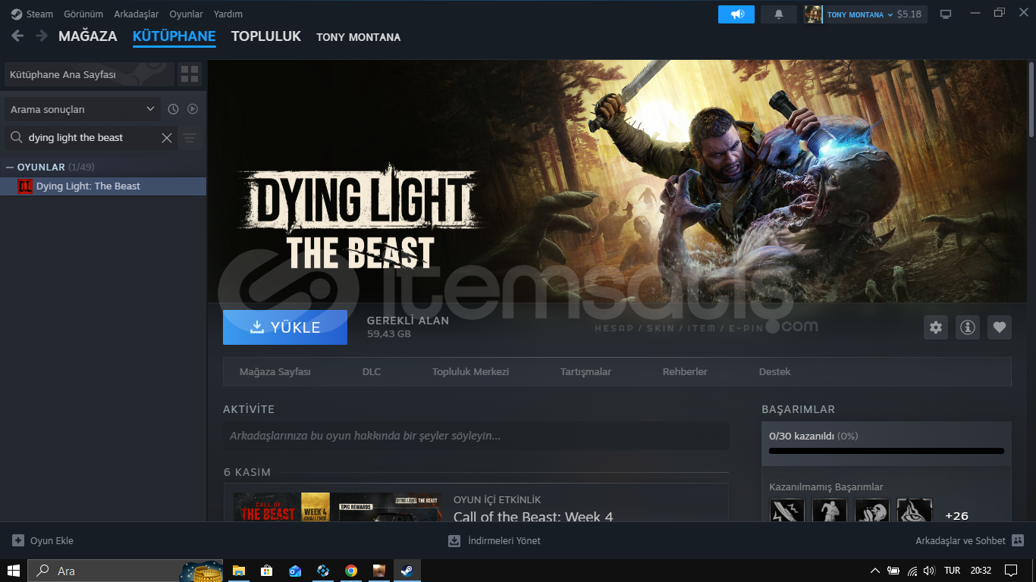1036x582 pixels.
Task: Open advanced filter options icon
Action: tap(190, 138)
